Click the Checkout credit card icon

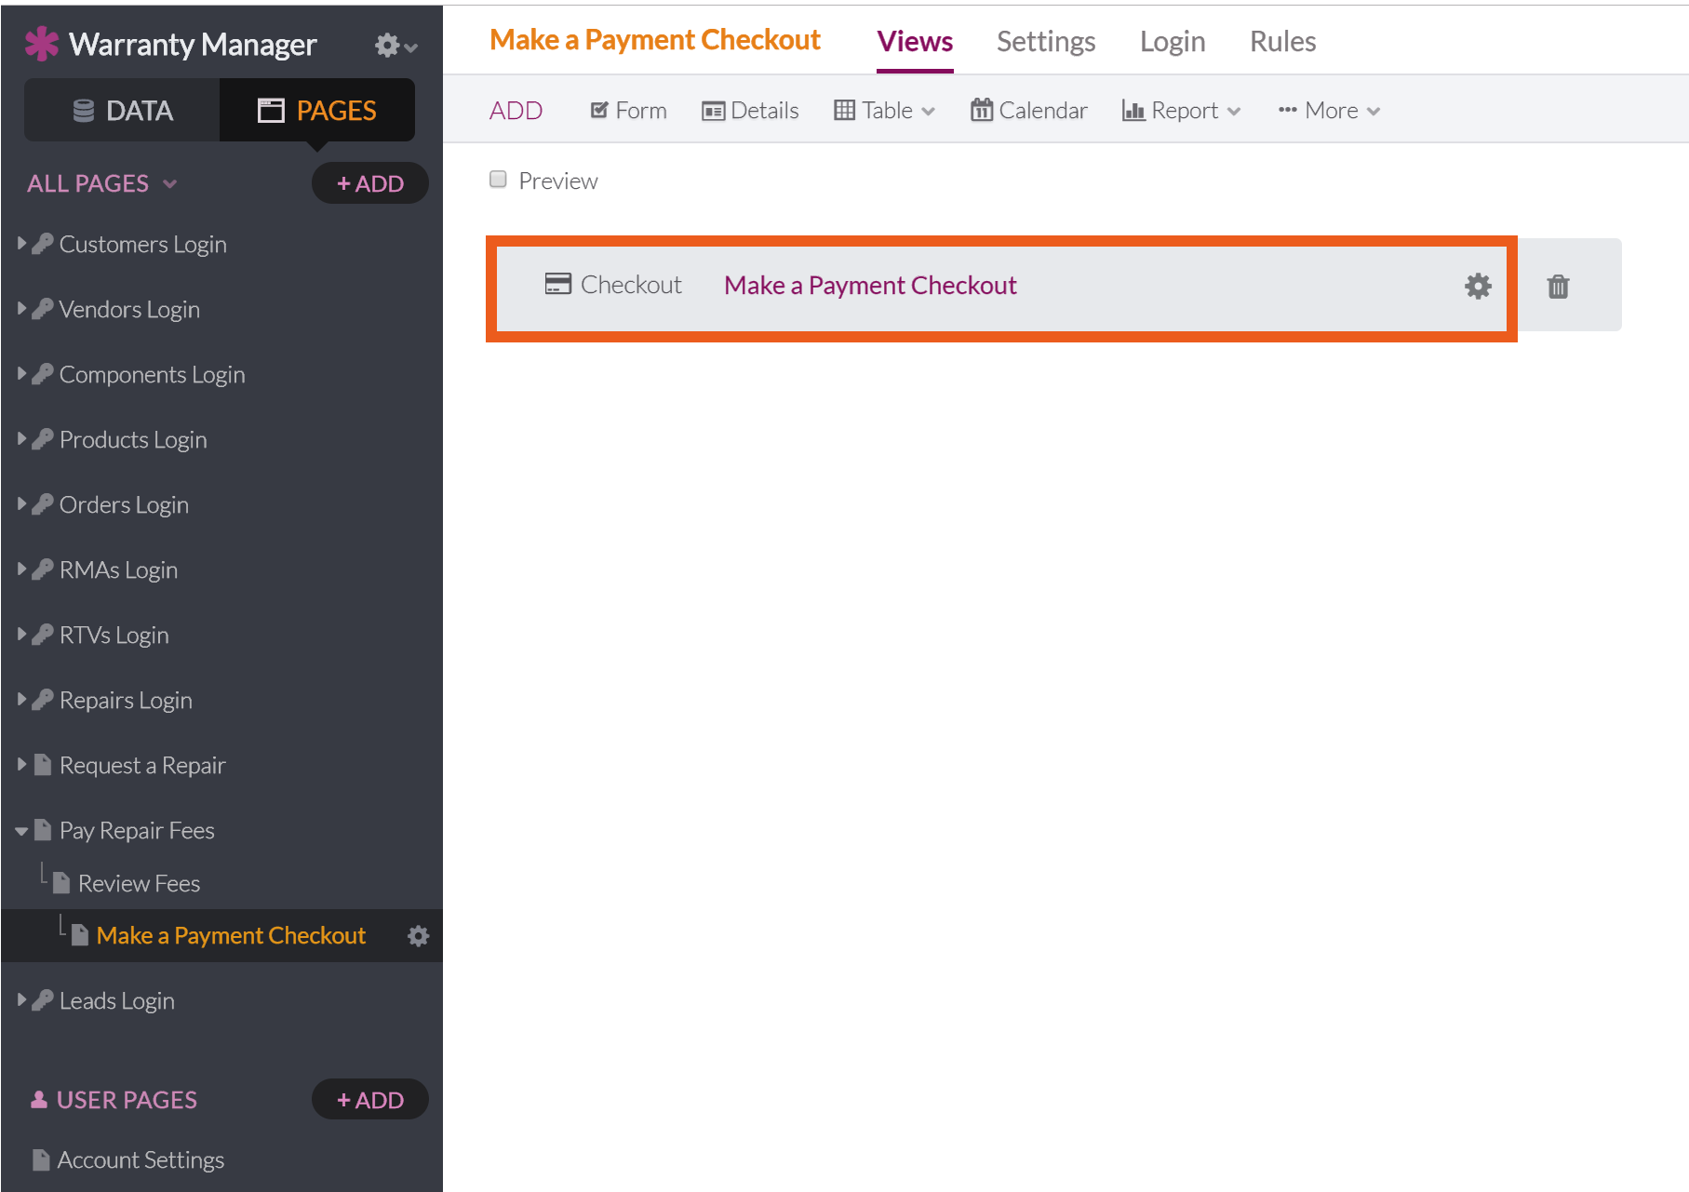tap(558, 284)
